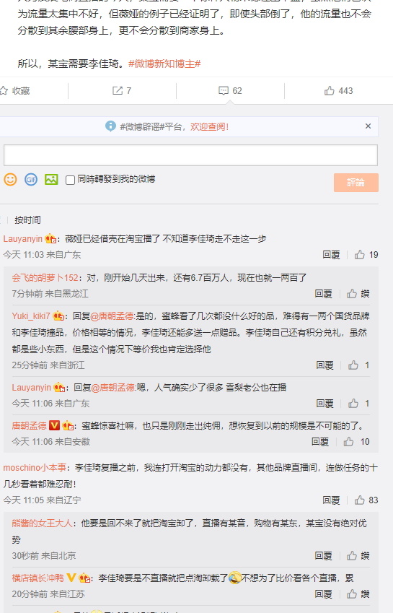Open 会飞的胡萝卜152 profile
The image size is (393, 613).
[x=45, y=277]
